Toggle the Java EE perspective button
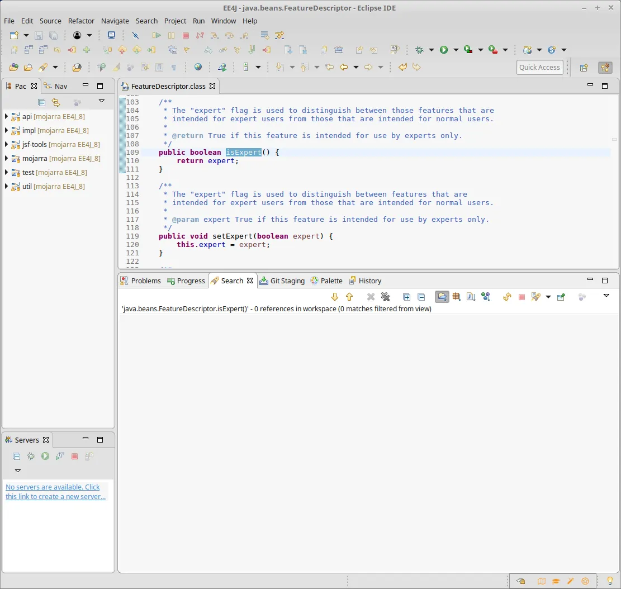621x589 pixels. click(x=604, y=68)
